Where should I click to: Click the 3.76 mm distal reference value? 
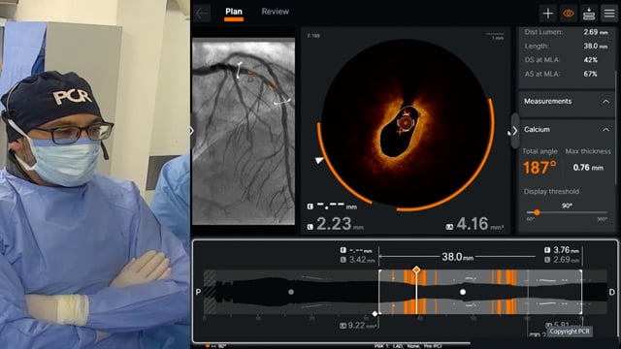click(x=567, y=250)
